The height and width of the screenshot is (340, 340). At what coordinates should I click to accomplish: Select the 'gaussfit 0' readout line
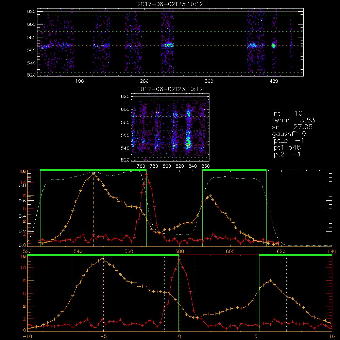click(289, 134)
